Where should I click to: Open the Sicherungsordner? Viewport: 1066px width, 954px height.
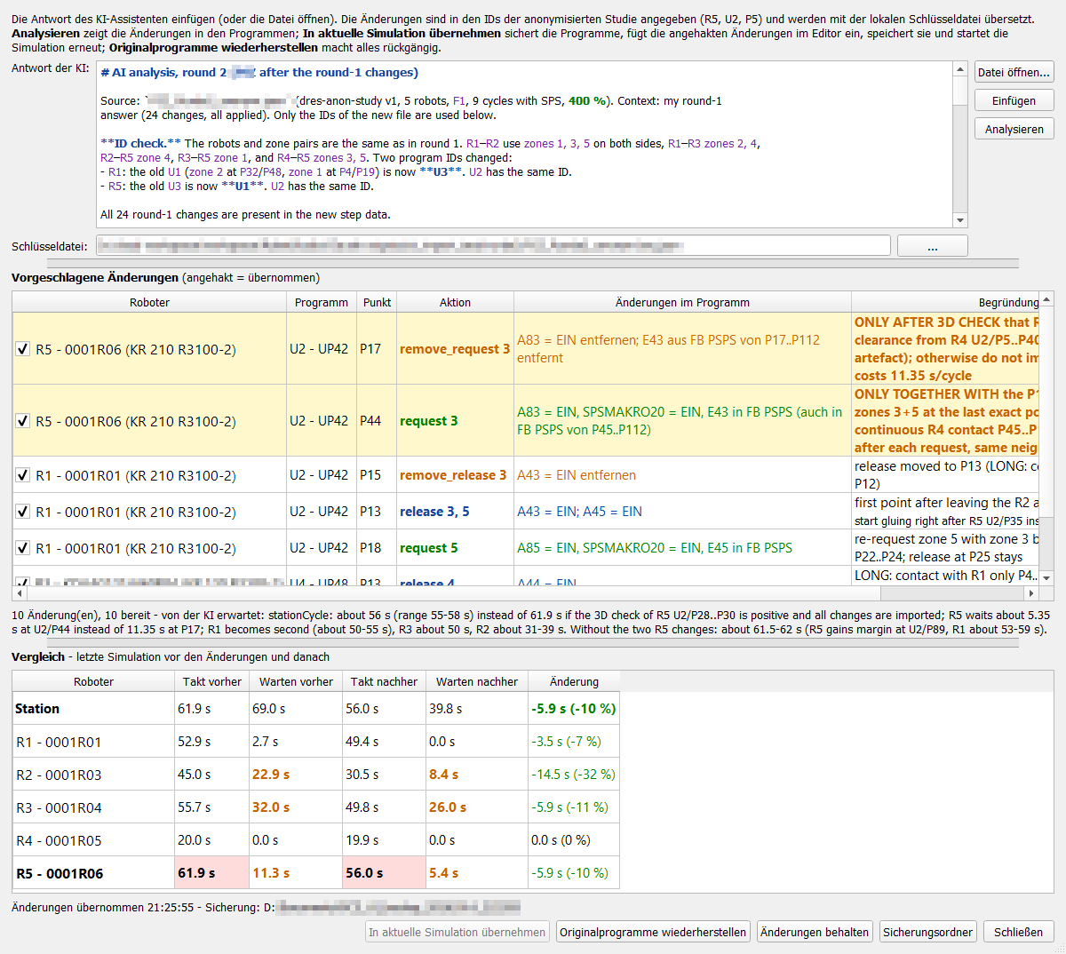[927, 932]
